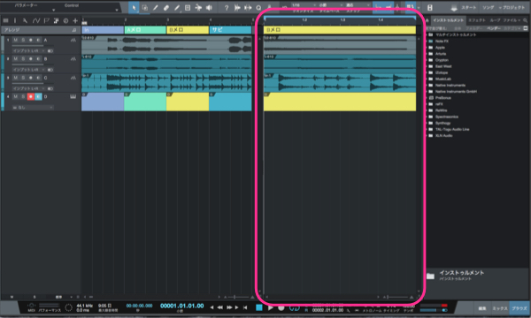
Task: Click the wrench track options icon
Action: tap(25, 20)
